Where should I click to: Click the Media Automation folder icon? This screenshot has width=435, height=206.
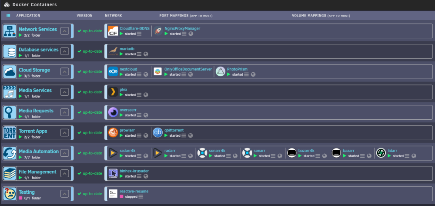[x=10, y=153]
